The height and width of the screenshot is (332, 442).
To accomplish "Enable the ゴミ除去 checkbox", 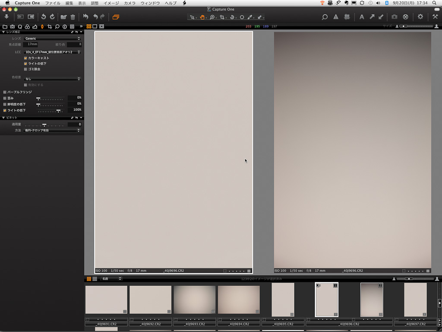I will [x=25, y=69].
